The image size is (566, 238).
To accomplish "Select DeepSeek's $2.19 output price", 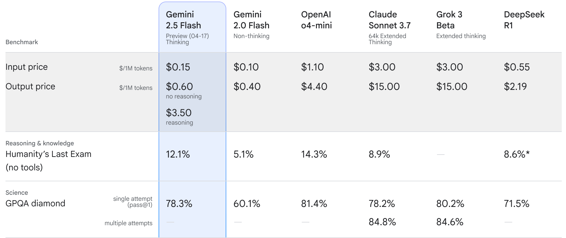I will click(515, 87).
